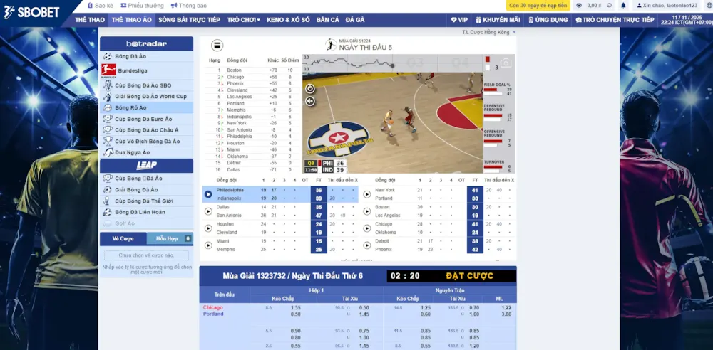Play the Dallas vs San Antonio match
The height and width of the screenshot is (350, 713).
coord(208,211)
